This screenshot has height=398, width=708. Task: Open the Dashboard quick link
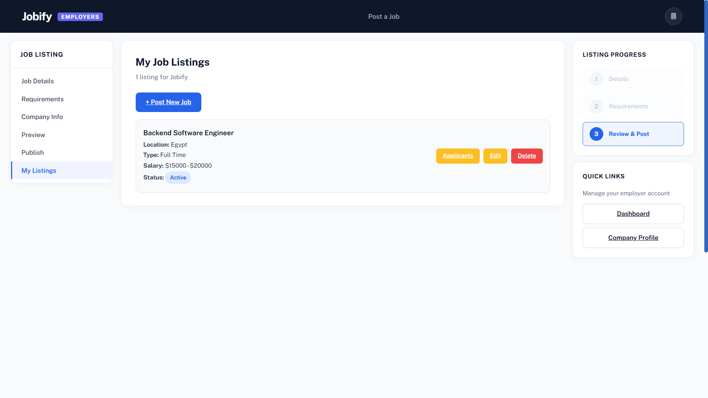633,214
